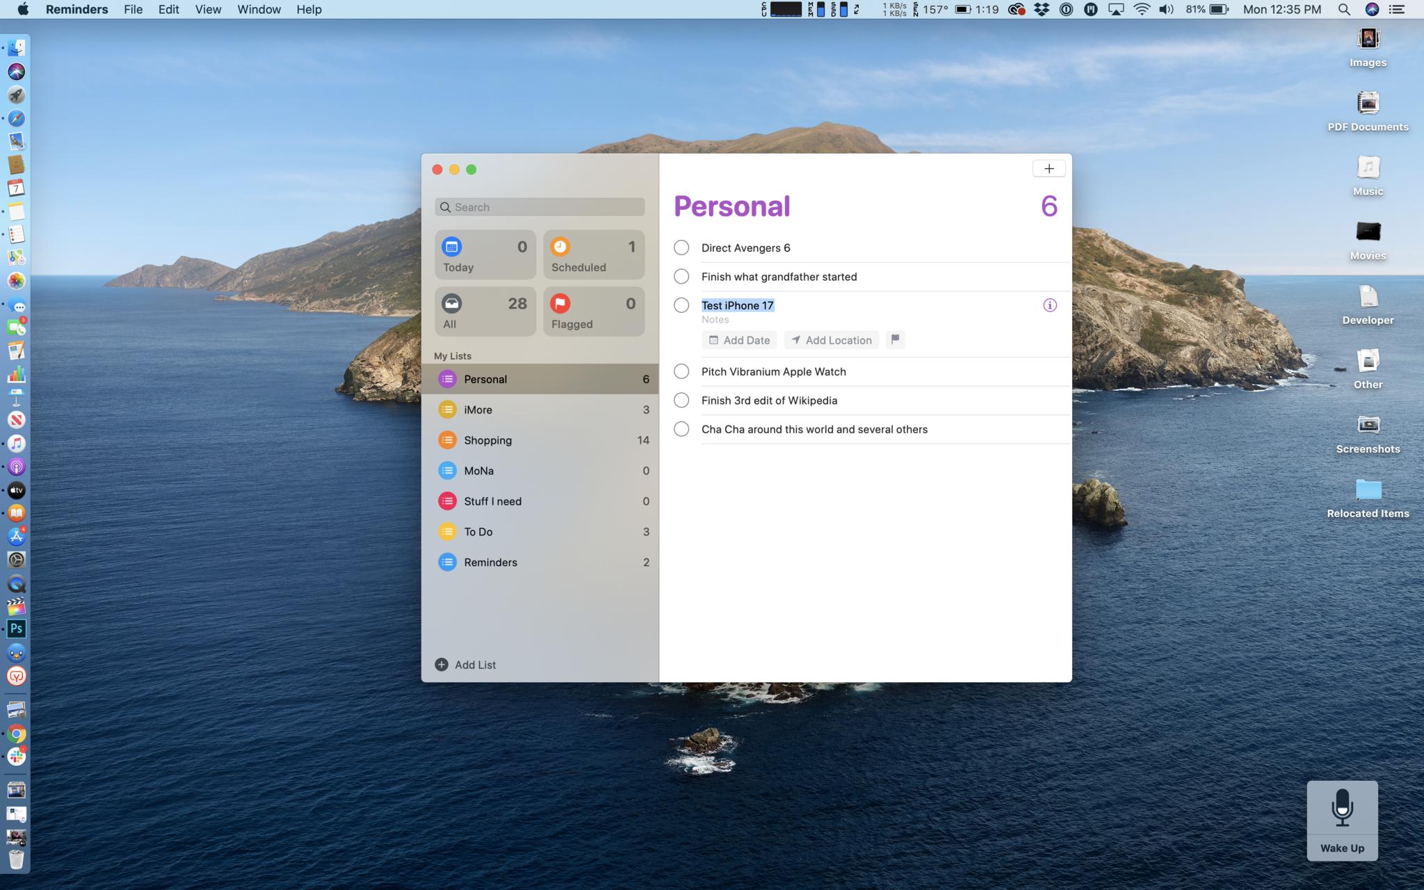The height and width of the screenshot is (890, 1424).
Task: Click the Wake Up microphone dictation button
Action: click(x=1342, y=820)
